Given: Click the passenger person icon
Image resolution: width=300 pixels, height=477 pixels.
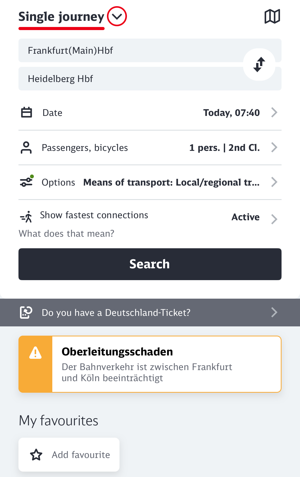Looking at the screenshot, I should point(26,148).
